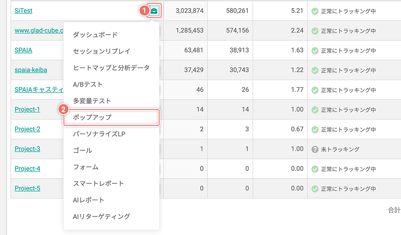
Task: Select セッションリプレイ in the menu
Action: pos(112,51)
